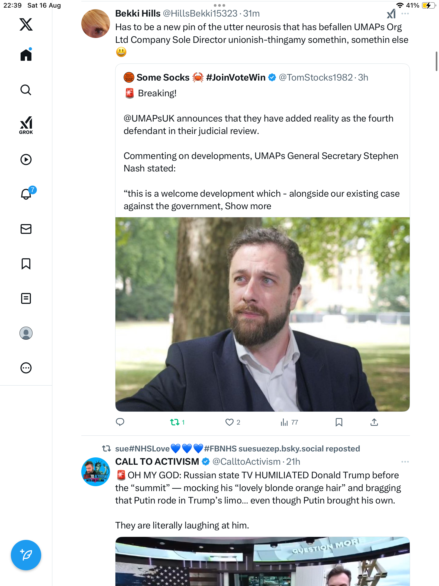The height and width of the screenshot is (586, 439).
Task: Open the Bookmarks sidebar icon
Action: coord(26,264)
